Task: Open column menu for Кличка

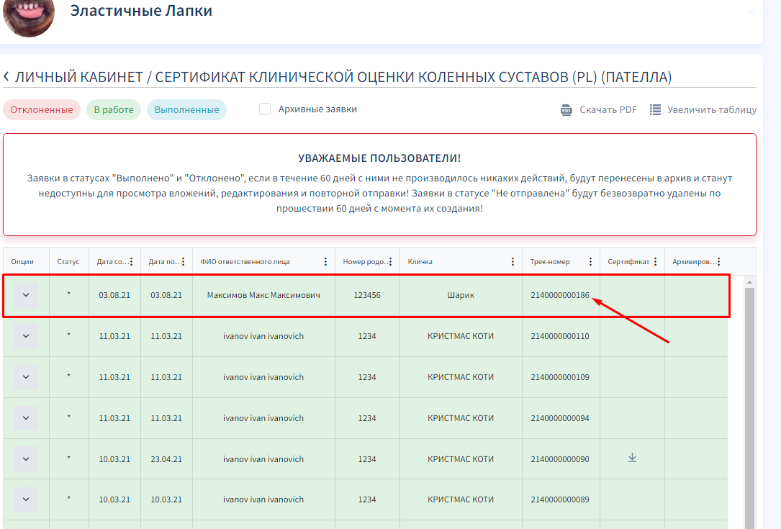Action: (x=513, y=262)
